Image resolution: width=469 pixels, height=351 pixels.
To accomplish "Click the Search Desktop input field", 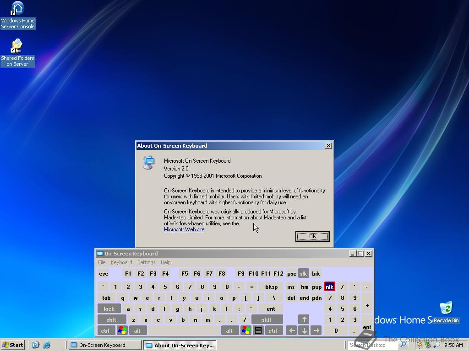I will click(373, 345).
